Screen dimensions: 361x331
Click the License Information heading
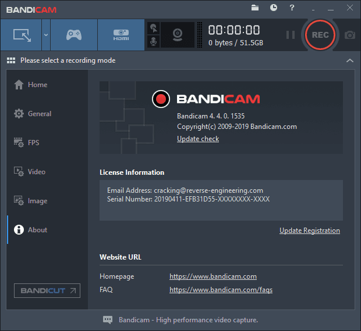click(x=132, y=172)
